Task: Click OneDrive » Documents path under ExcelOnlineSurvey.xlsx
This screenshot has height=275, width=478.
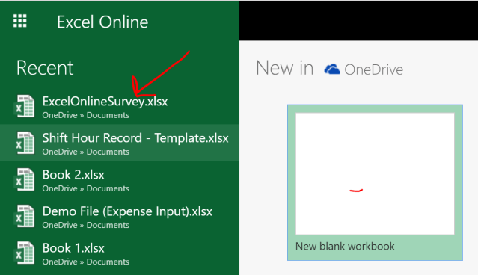Action: point(86,115)
